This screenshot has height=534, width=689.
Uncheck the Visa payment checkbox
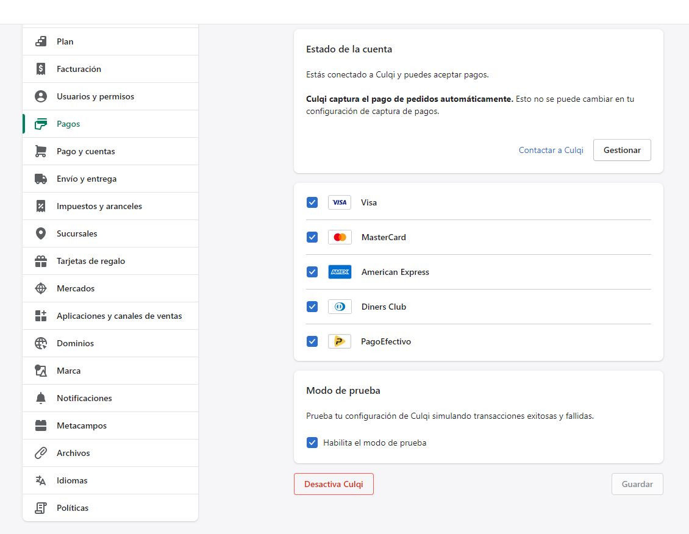tap(312, 202)
